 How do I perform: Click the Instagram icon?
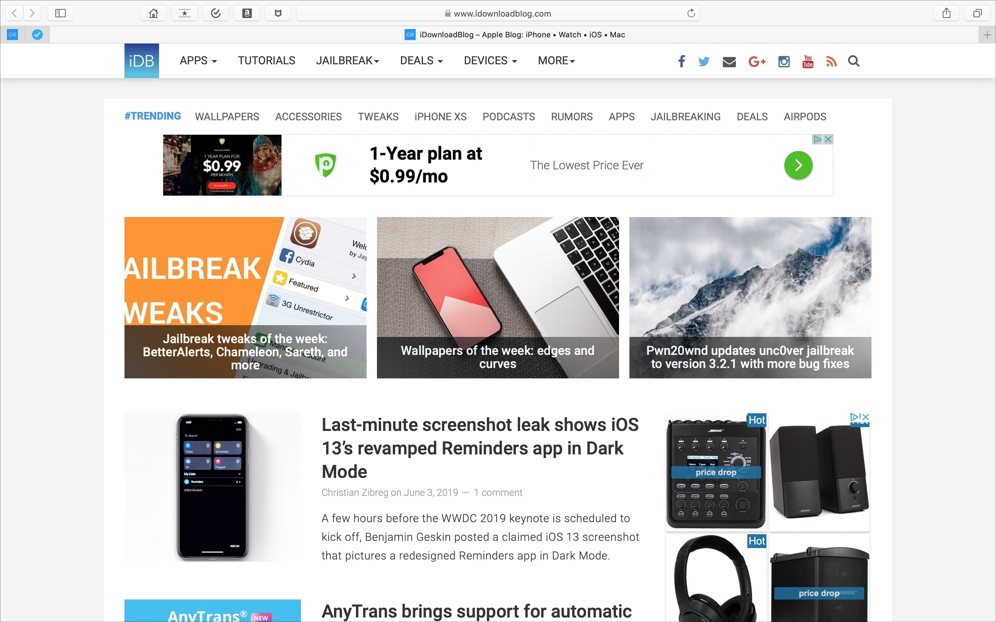pos(783,61)
